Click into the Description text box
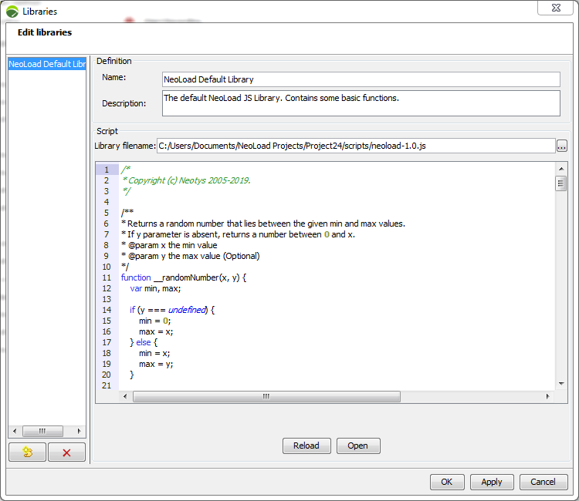 click(361, 103)
